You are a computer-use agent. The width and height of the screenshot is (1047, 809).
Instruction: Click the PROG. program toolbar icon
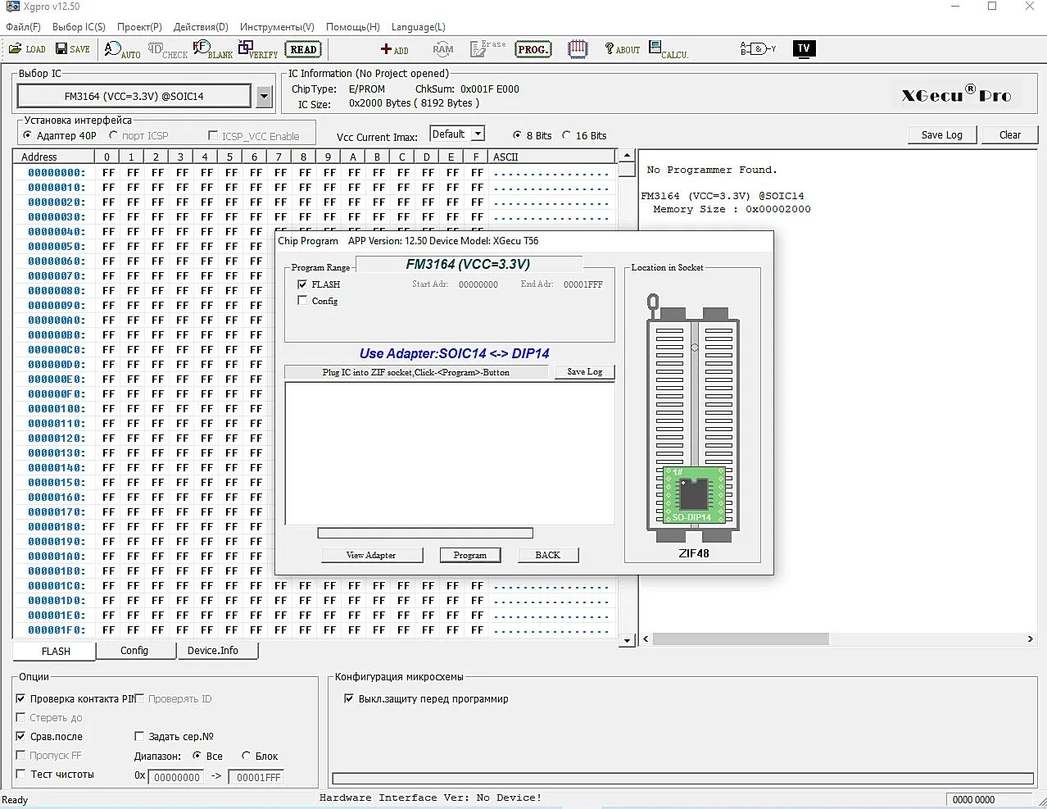tap(533, 50)
